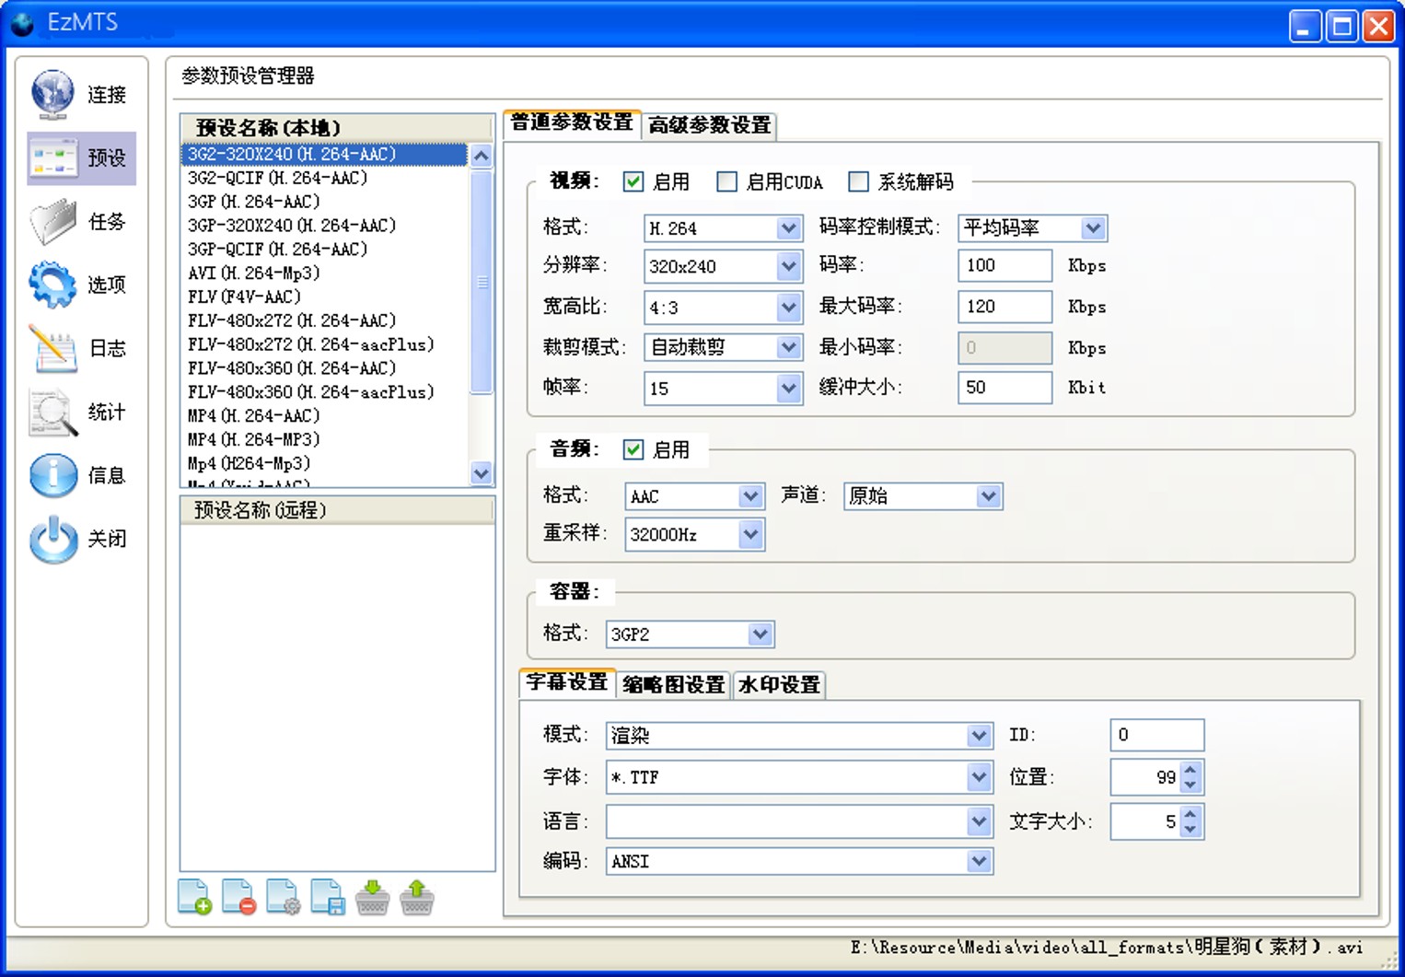Increase the 文字大小 stepper up arrow

click(x=1190, y=813)
